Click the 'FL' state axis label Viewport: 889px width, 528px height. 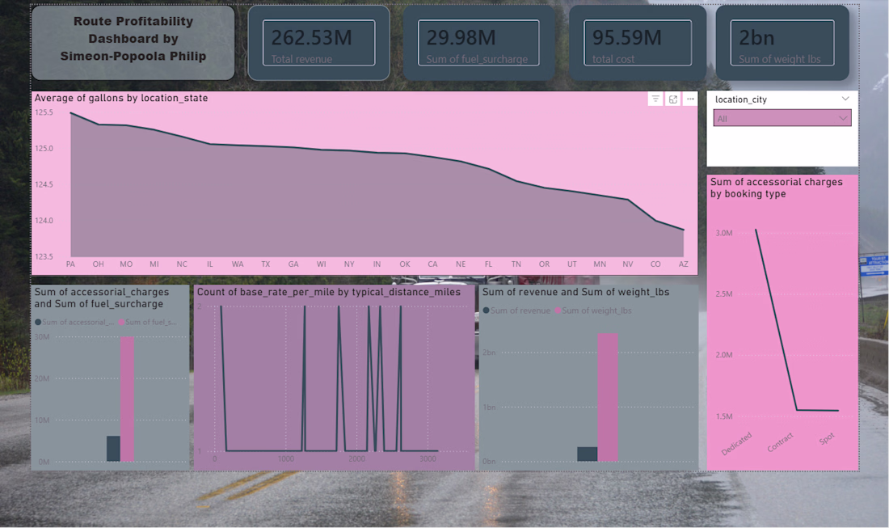(x=488, y=264)
